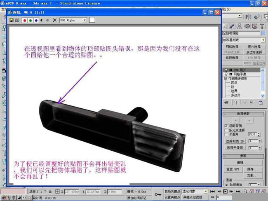Click the 体积选择 button
This screenshot has width=268, height=201.
pyautogui.click(x=232, y=58)
